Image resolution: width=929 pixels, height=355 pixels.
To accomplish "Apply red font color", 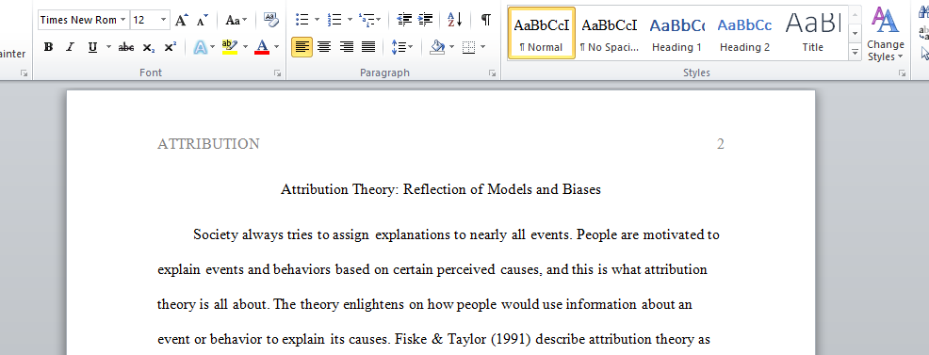I will 262,47.
